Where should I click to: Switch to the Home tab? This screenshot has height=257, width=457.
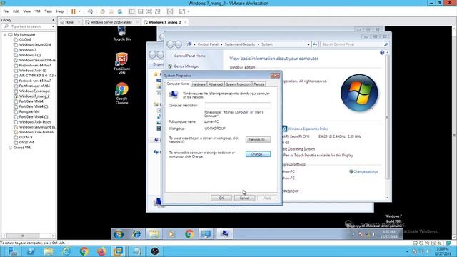click(69, 22)
